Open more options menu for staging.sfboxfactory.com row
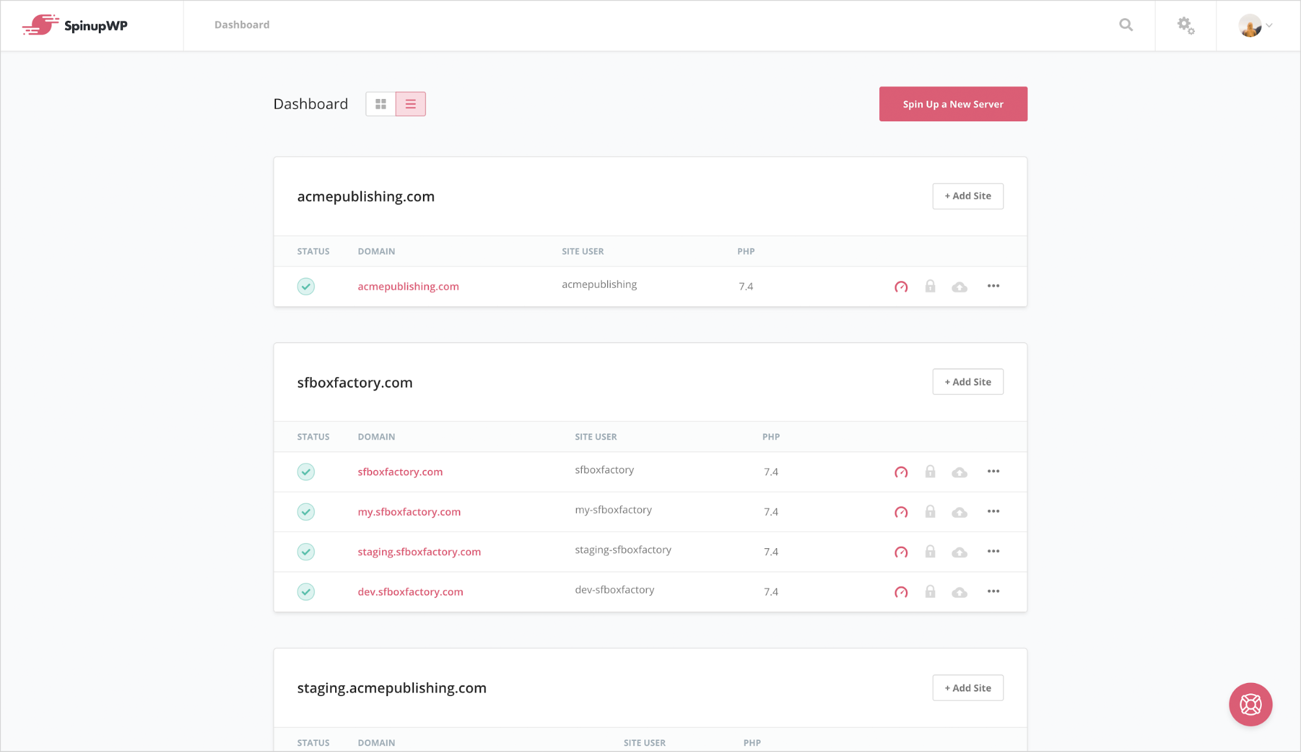Screen dimensions: 1301x752 tap(993, 551)
